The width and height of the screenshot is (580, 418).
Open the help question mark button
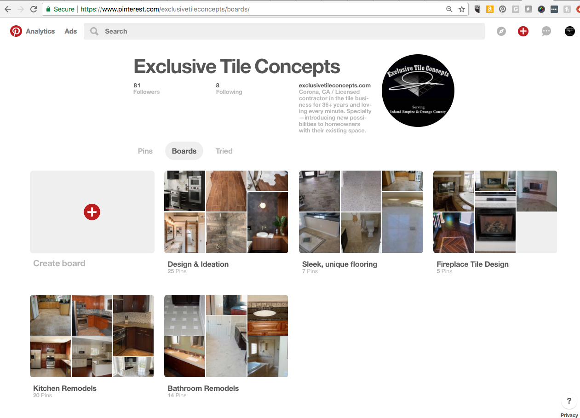pos(569,401)
